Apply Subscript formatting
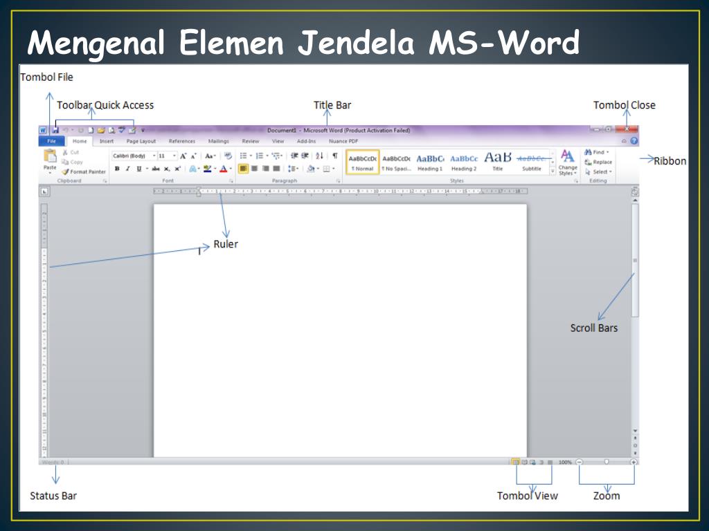Screen dimensions: 709x531 coord(167,169)
